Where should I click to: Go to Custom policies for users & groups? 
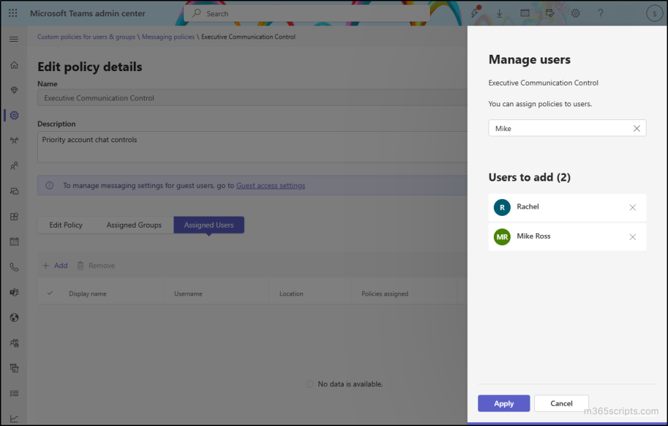click(x=86, y=37)
